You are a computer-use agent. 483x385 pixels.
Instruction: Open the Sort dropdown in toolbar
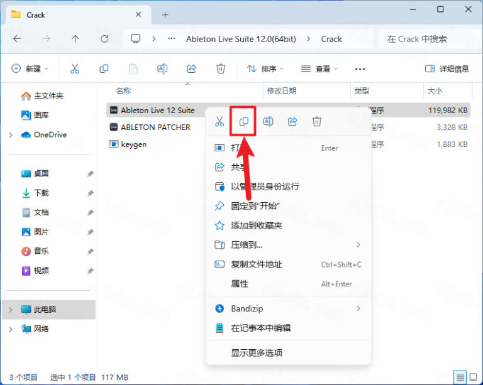tap(265, 68)
